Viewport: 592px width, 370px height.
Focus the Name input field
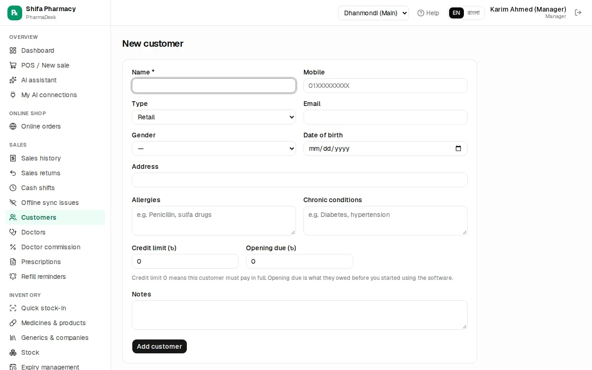(x=214, y=86)
